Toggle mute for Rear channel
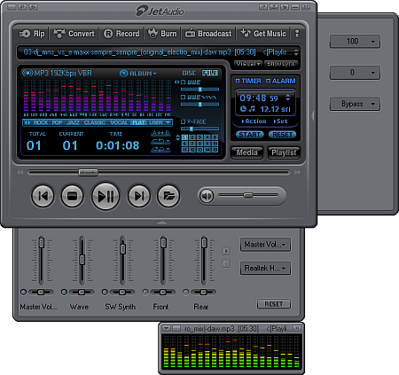This screenshot has width=399, height=375. [x=185, y=293]
